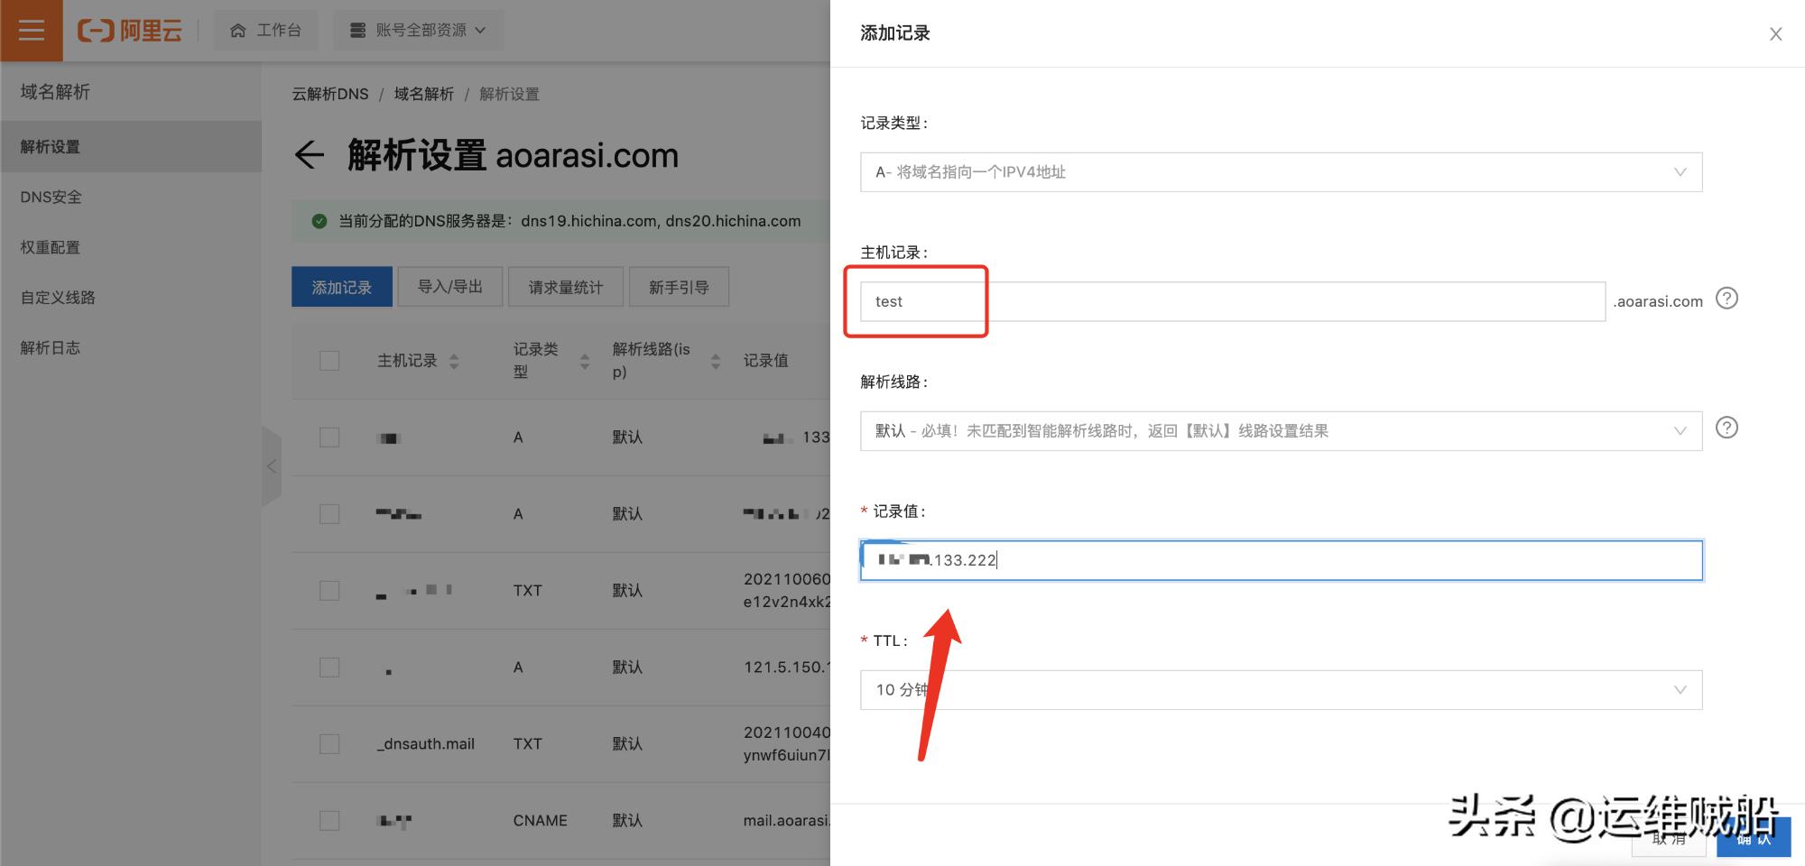Open the help icon beside 解析线路 dropdown
Viewport: 1805px width, 866px height.
1726,428
